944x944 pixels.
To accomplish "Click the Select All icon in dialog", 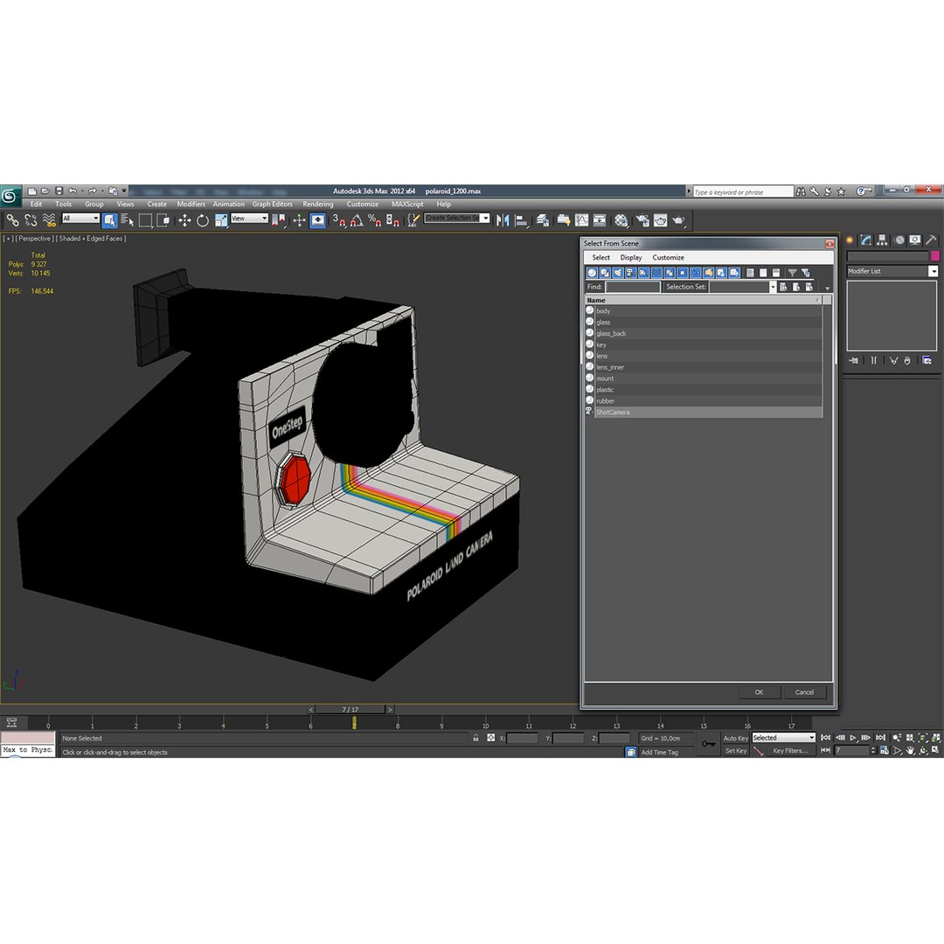I will pyautogui.click(x=750, y=273).
